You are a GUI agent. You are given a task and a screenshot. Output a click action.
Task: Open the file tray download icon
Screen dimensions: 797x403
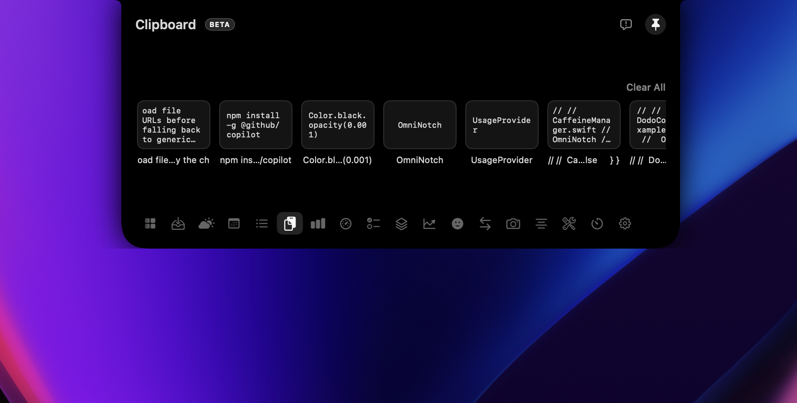pos(178,224)
